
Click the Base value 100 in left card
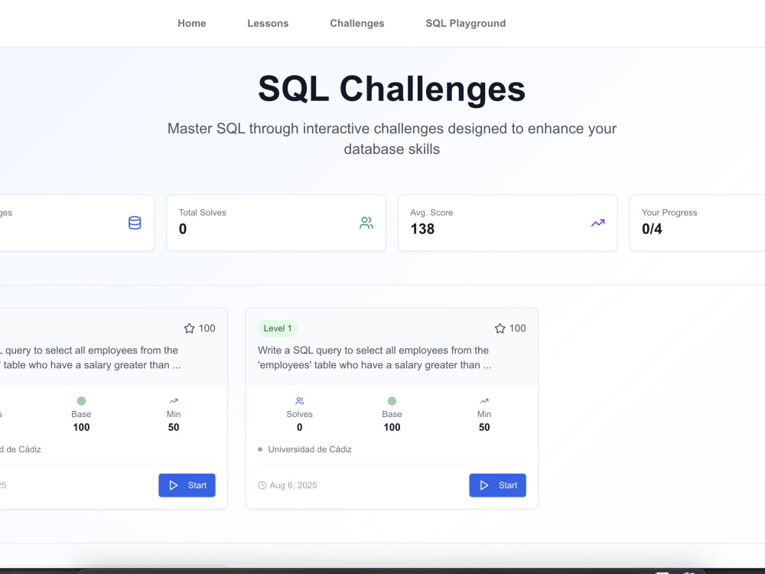[81, 428]
